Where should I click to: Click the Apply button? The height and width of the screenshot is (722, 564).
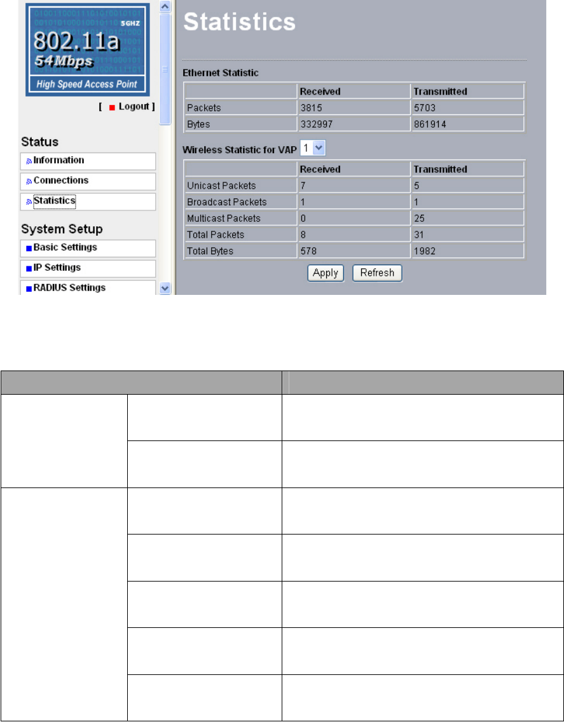326,273
